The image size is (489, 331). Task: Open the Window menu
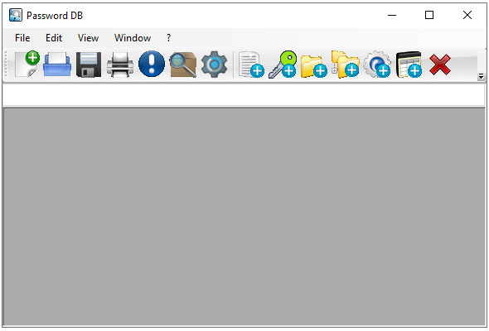click(x=133, y=38)
